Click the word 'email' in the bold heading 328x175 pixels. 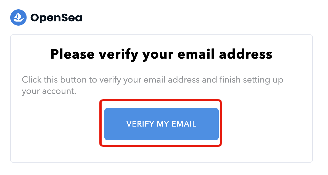point(196,54)
